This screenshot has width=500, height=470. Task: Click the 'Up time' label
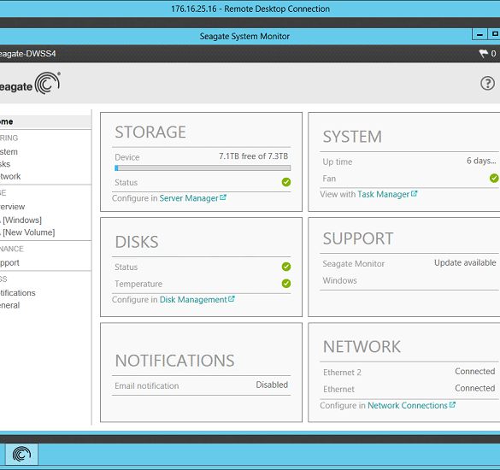[x=338, y=162]
